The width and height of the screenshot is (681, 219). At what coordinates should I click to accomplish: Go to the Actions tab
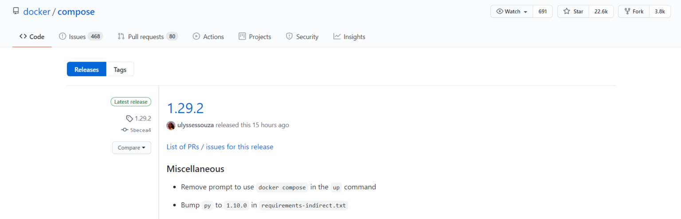208,37
